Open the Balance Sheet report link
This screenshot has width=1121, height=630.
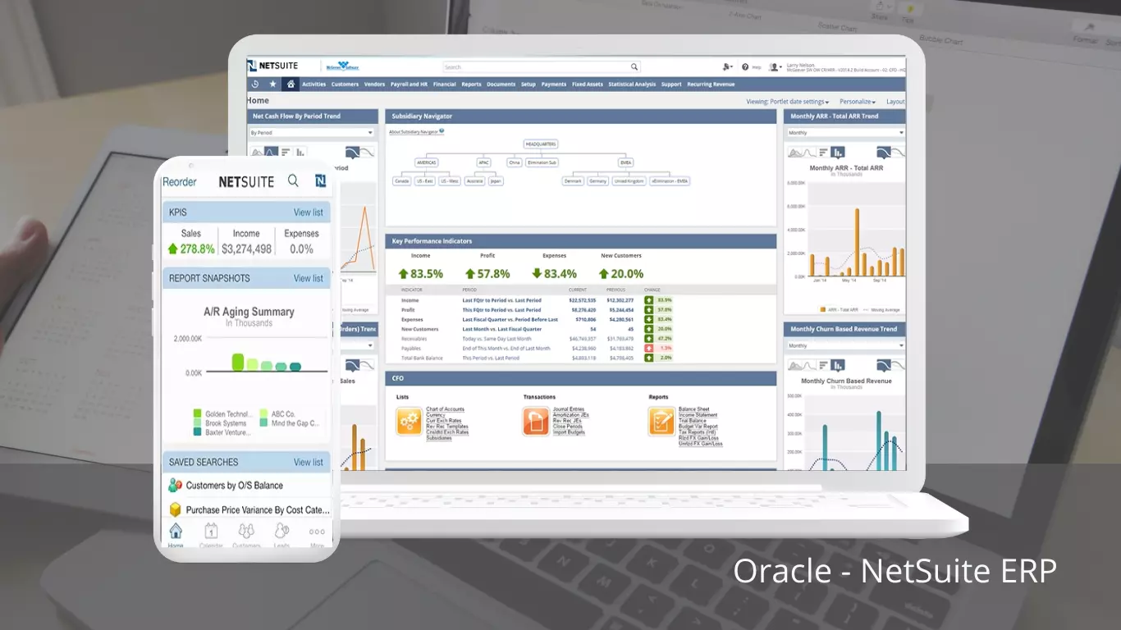[694, 409]
